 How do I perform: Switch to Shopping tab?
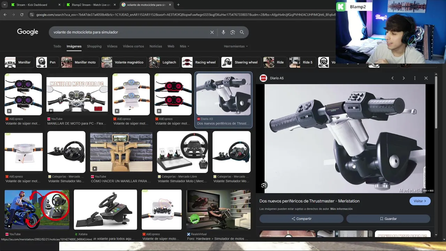point(94,46)
